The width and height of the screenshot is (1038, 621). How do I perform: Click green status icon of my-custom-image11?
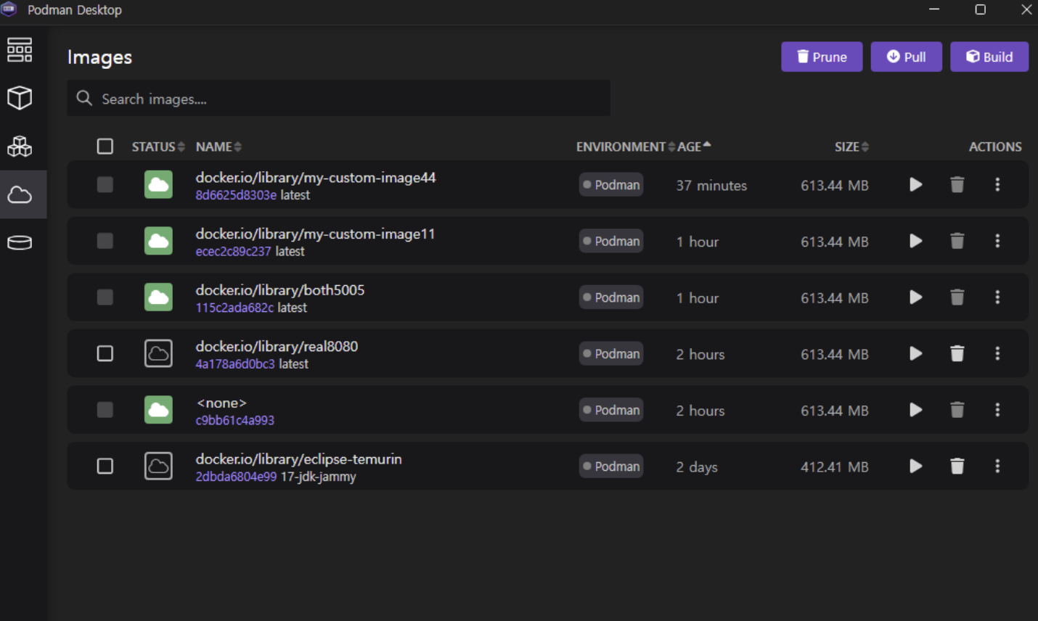[x=158, y=241]
